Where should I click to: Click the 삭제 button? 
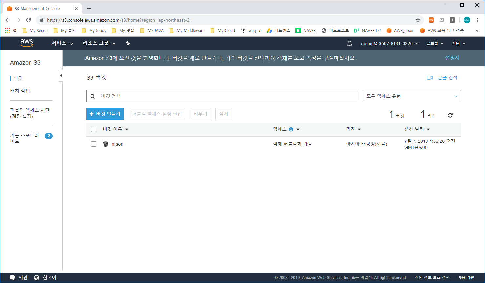click(224, 114)
